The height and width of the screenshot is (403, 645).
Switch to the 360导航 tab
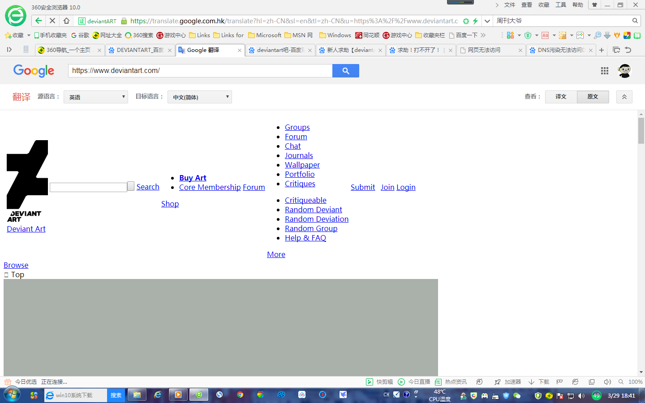[x=69, y=50]
